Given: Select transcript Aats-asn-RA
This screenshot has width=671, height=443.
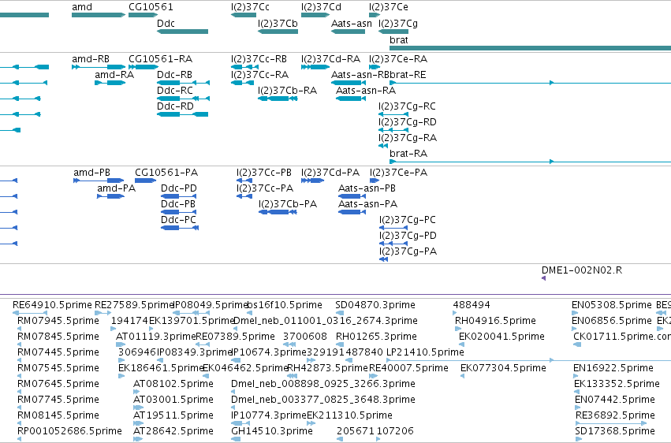Looking at the screenshot, I should coord(350,99).
